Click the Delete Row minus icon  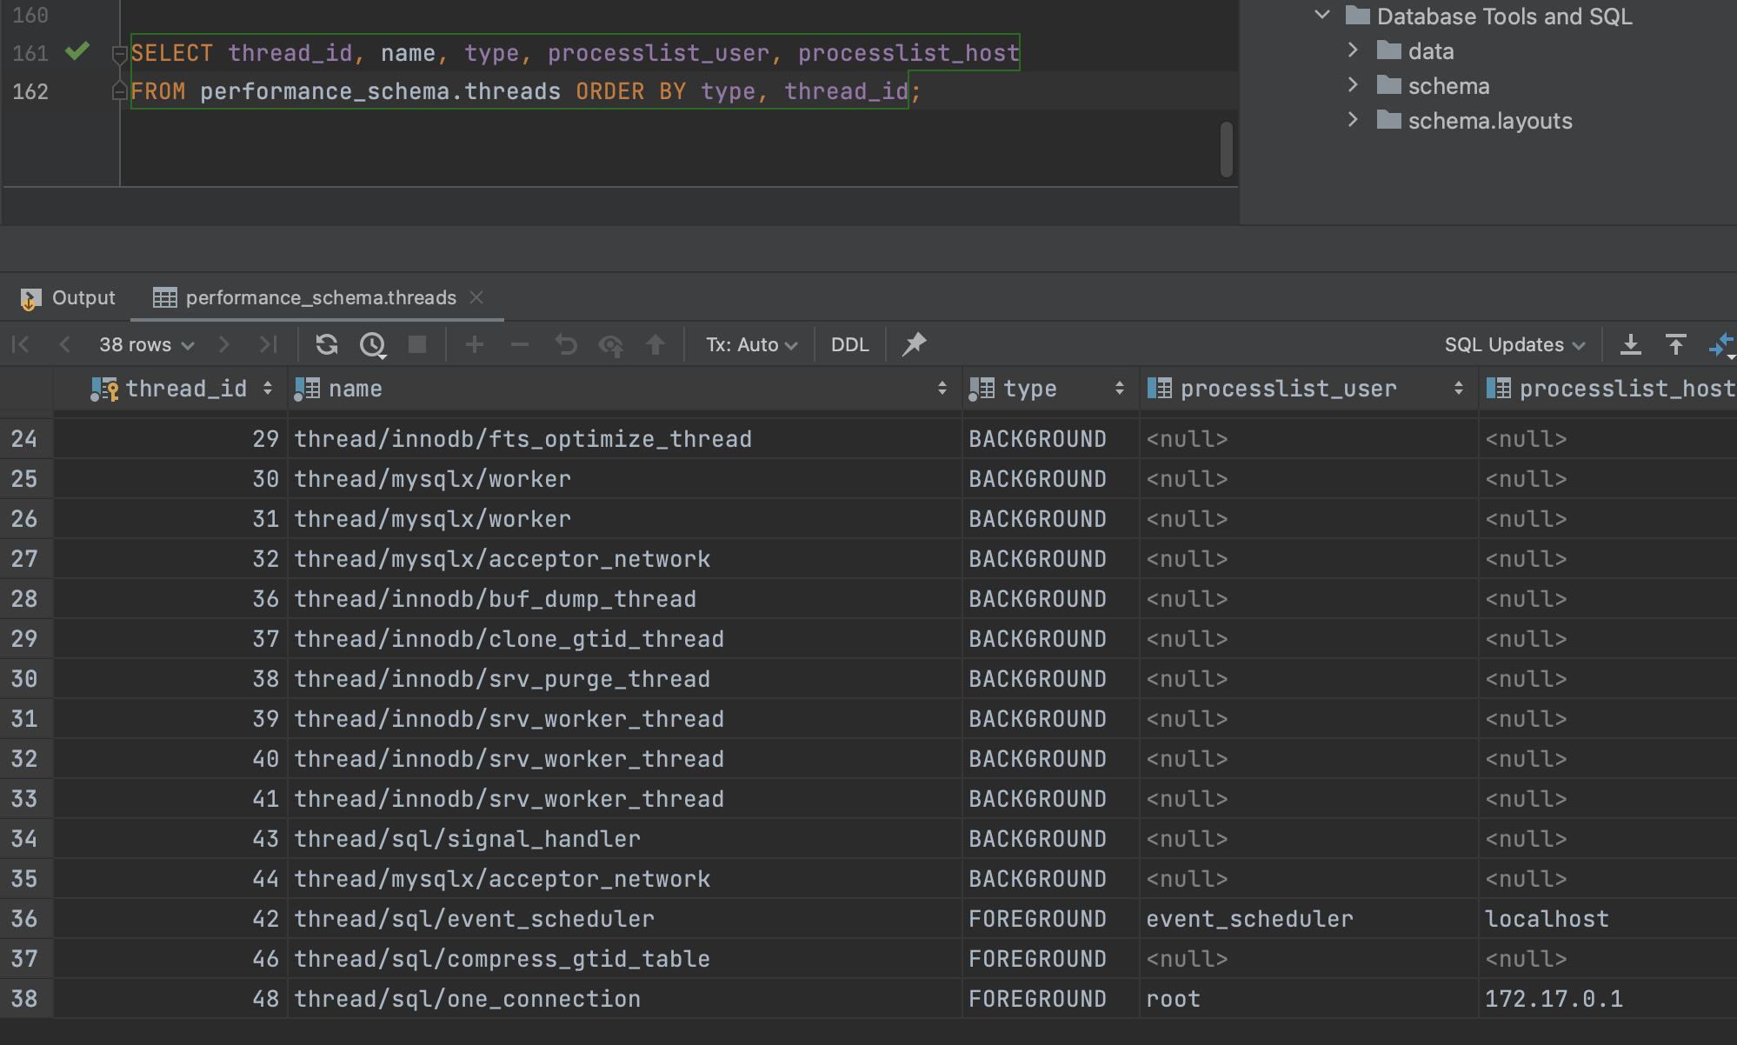pos(520,345)
